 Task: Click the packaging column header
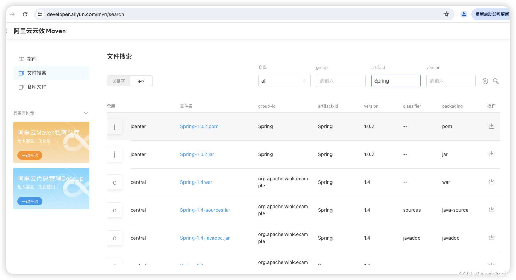pyautogui.click(x=452, y=106)
